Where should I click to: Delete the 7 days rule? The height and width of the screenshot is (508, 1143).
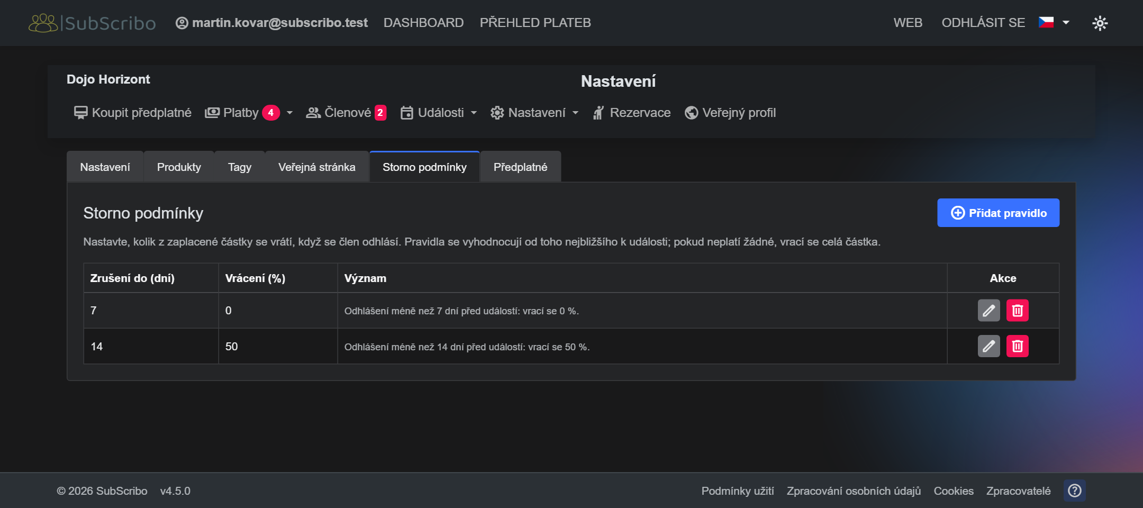coord(1017,311)
